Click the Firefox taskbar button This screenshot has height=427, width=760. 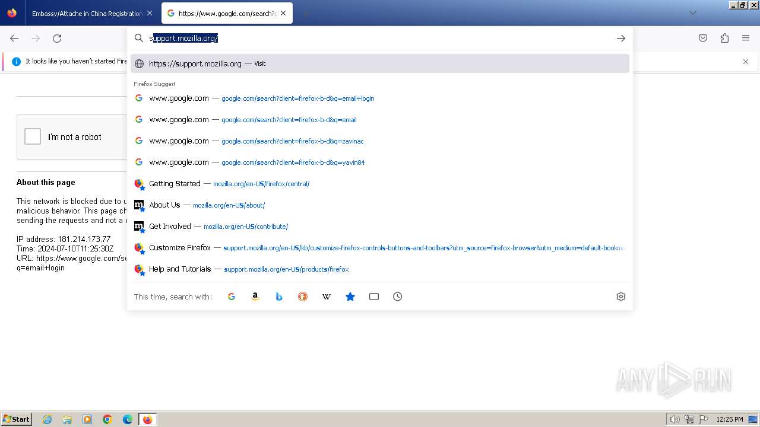click(147, 419)
